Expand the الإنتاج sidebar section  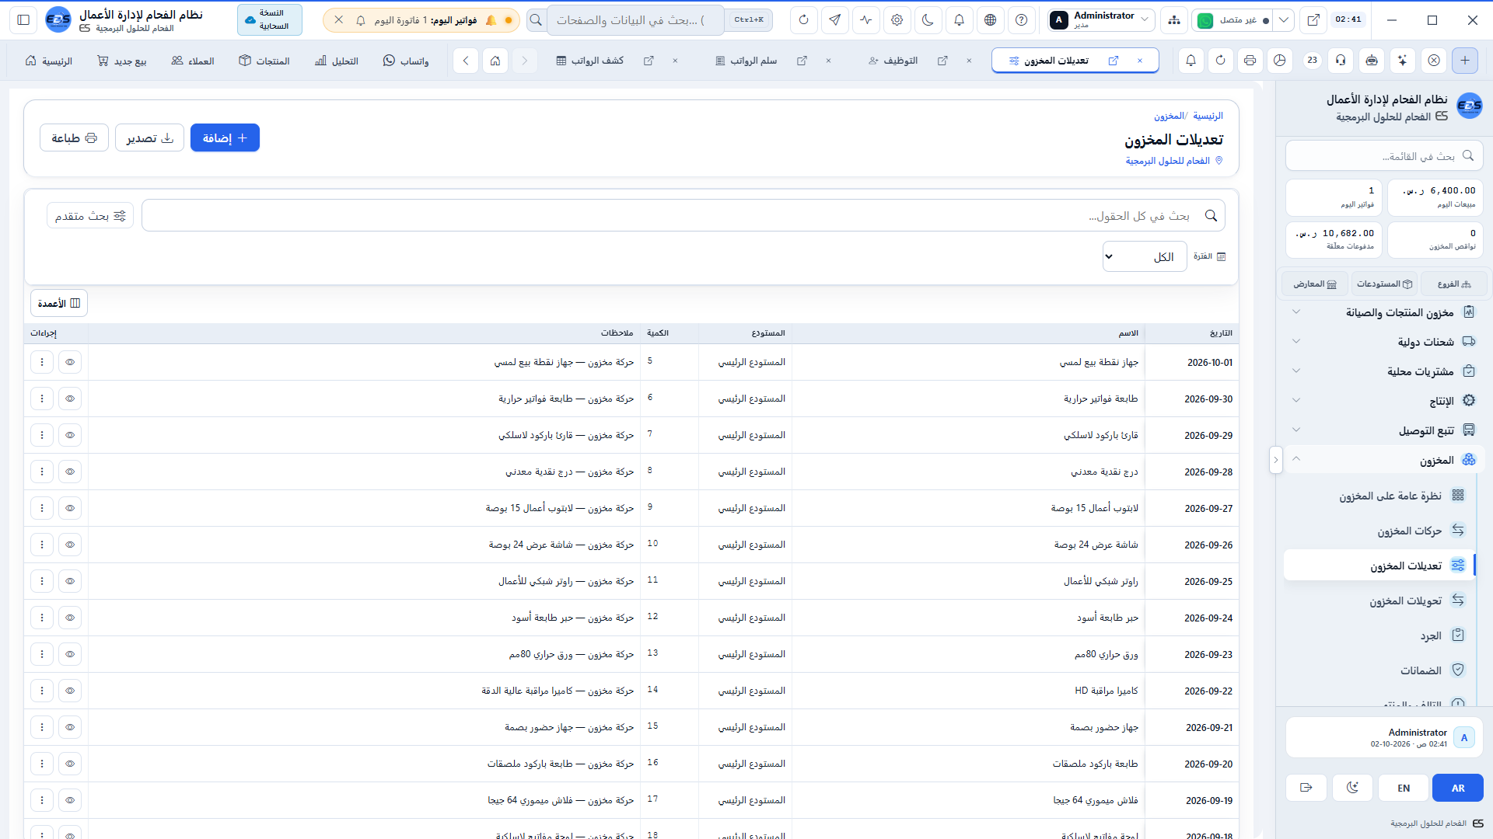click(x=1384, y=401)
